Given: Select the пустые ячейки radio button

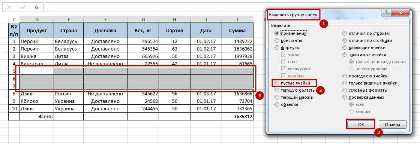Looking at the screenshot, I should 277,83.
